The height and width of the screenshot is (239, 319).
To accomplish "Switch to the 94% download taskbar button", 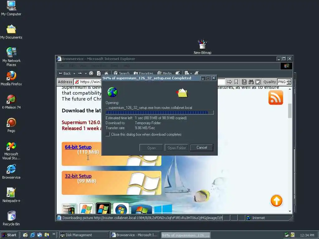I will point(186,235).
